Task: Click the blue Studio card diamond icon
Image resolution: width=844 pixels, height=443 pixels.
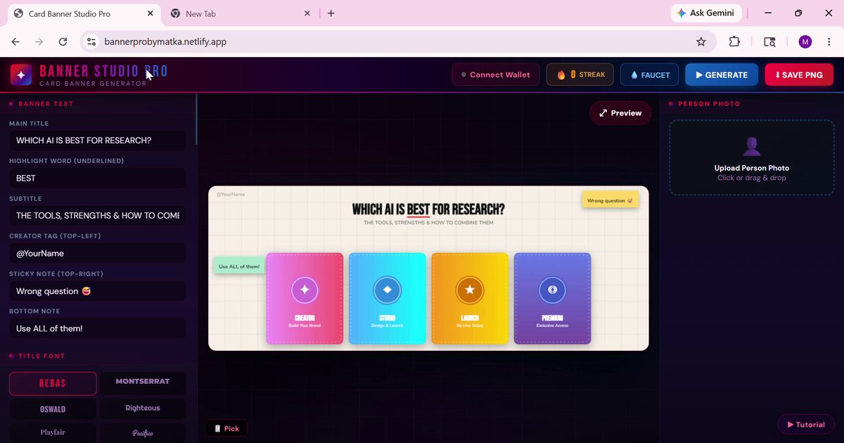Action: coord(387,290)
